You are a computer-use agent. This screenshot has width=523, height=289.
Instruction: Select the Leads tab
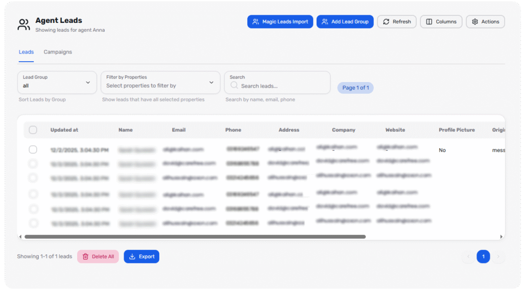[26, 52]
